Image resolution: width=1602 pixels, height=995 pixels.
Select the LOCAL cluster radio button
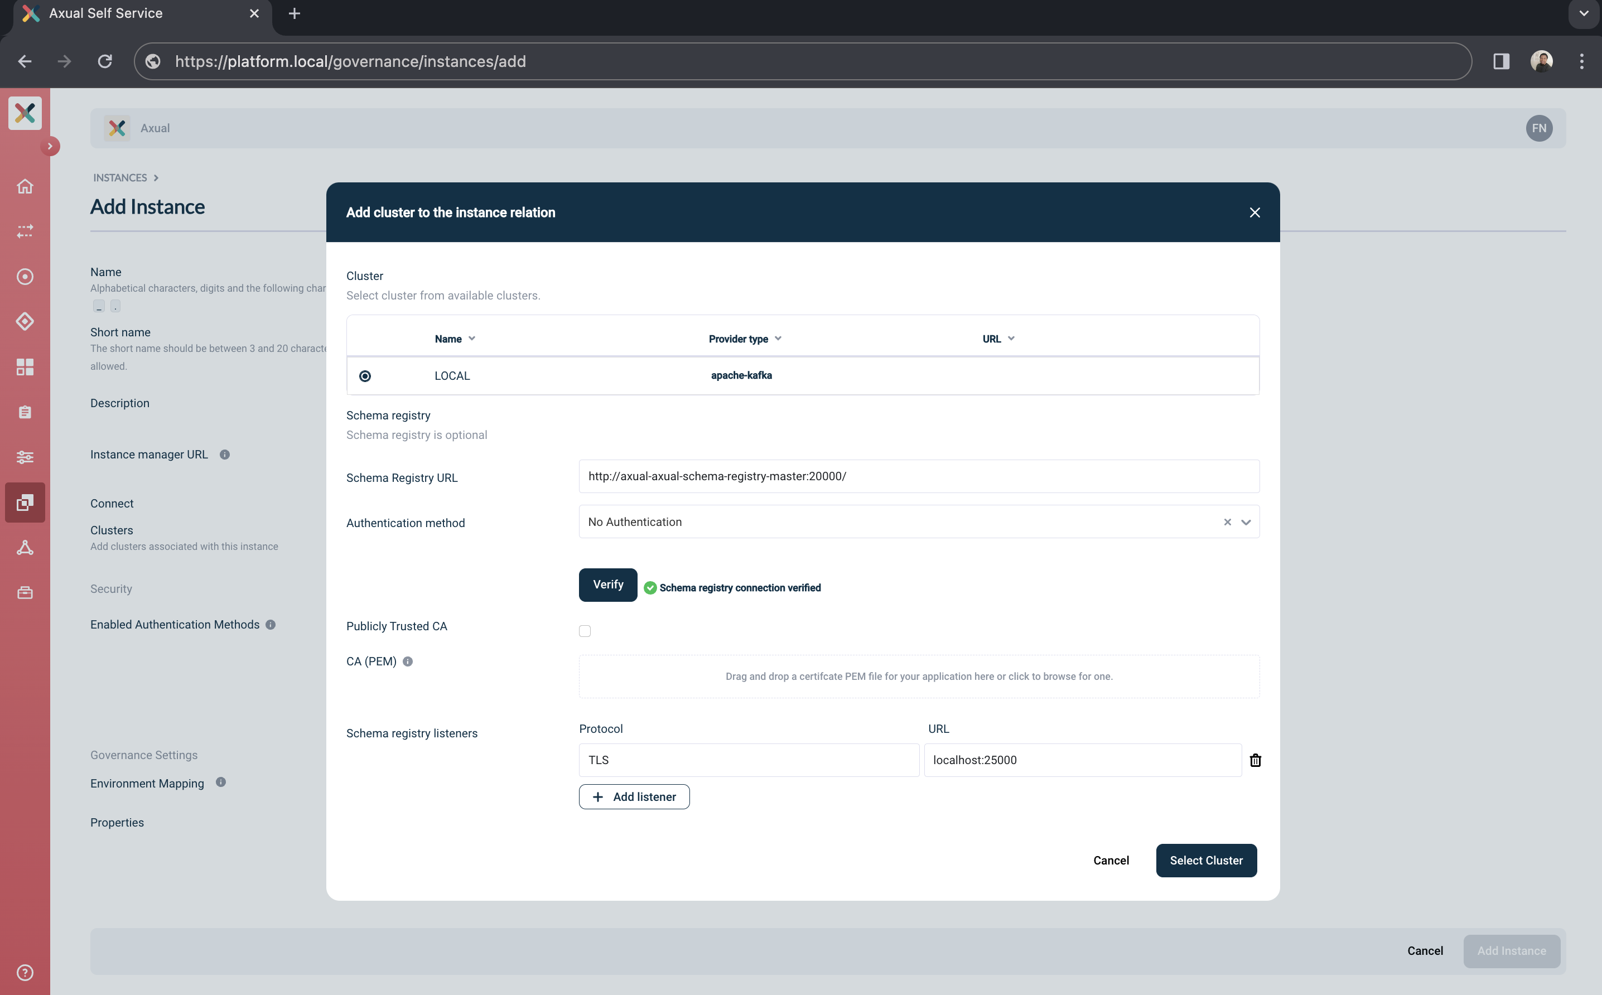(x=365, y=376)
